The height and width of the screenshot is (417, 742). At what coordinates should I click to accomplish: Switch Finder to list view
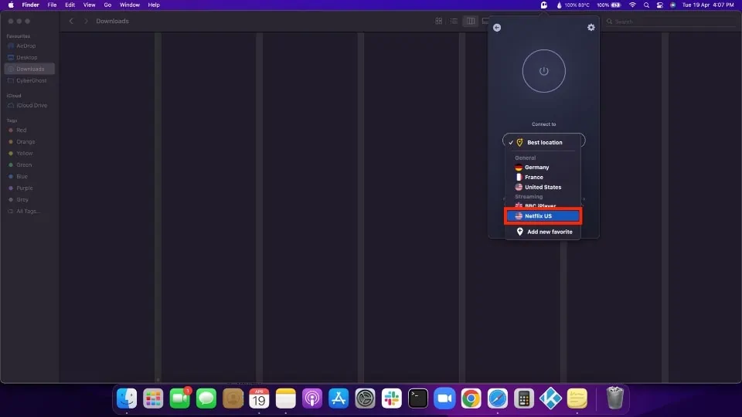(454, 22)
